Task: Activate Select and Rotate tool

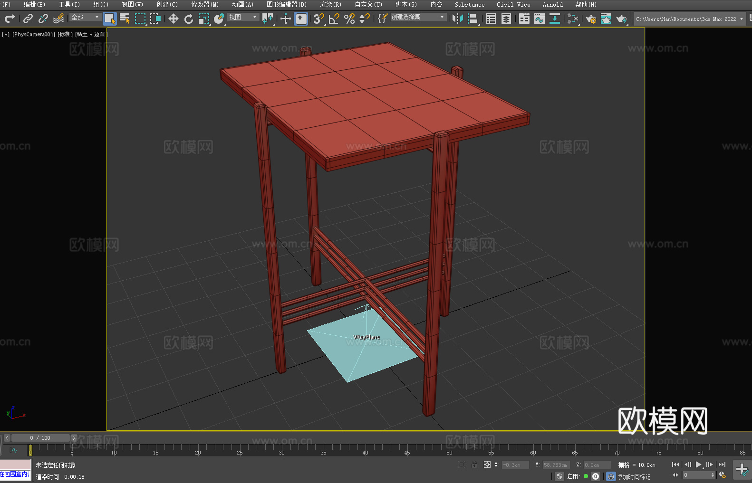Action: coord(189,19)
